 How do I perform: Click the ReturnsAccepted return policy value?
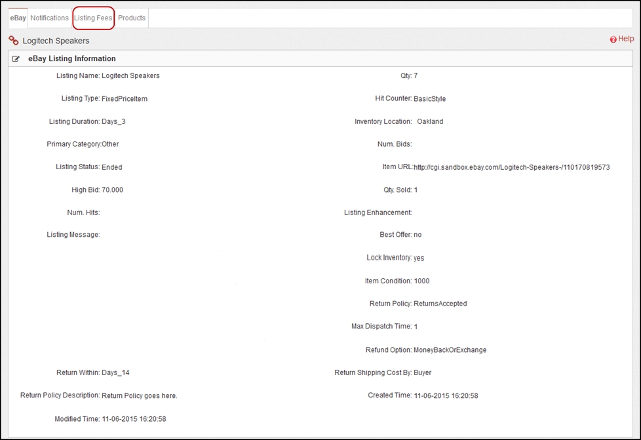coord(440,304)
